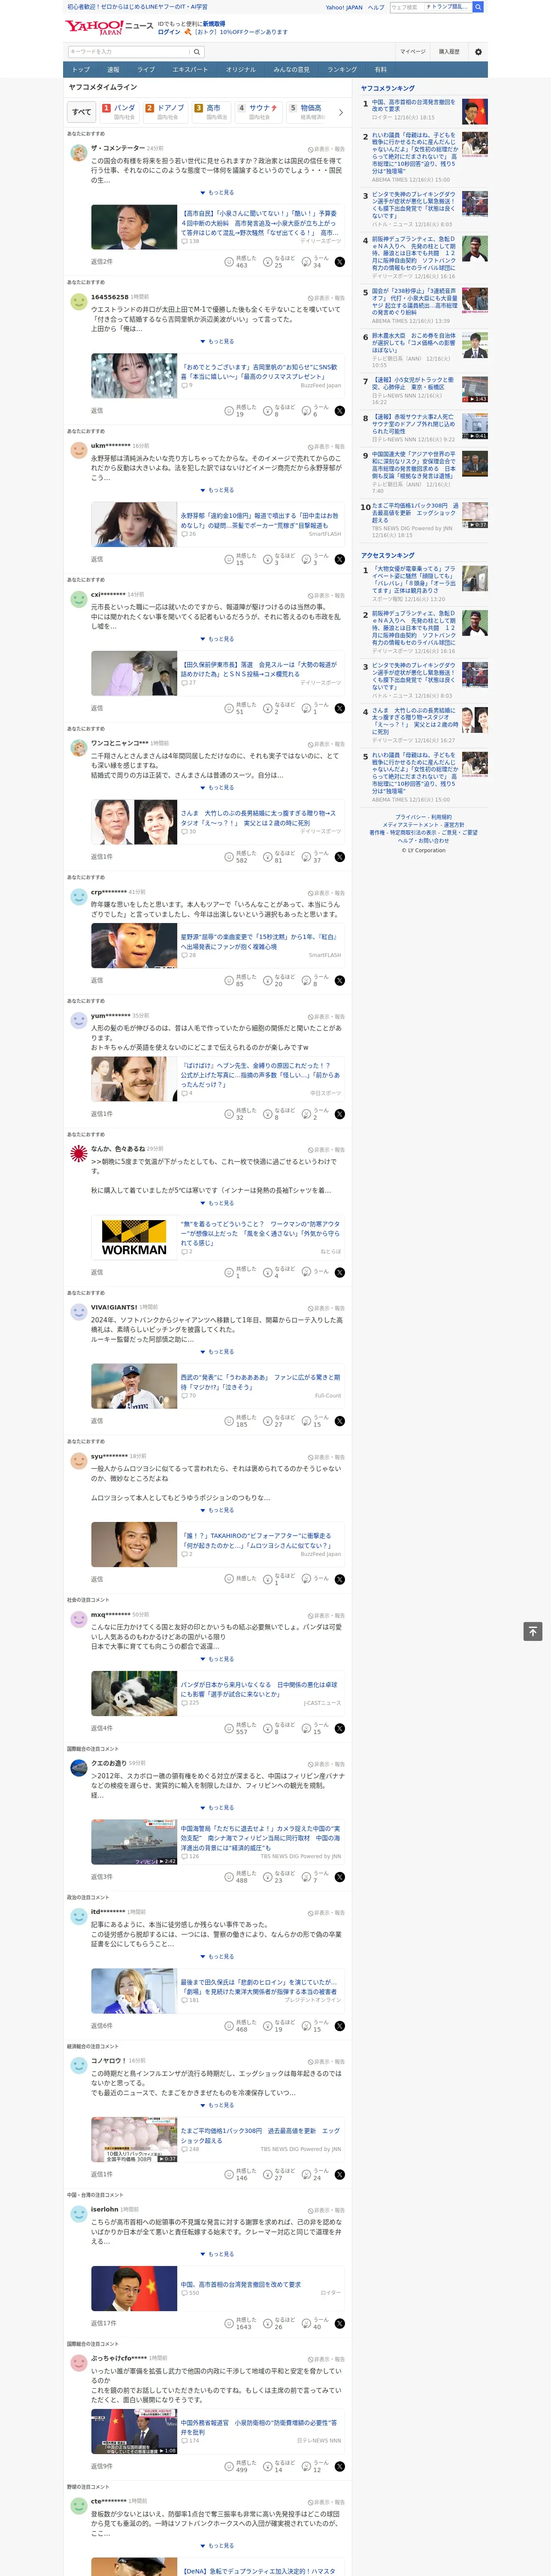Share yum user's comment on X
551x2576 pixels.
[x=340, y=1114]
